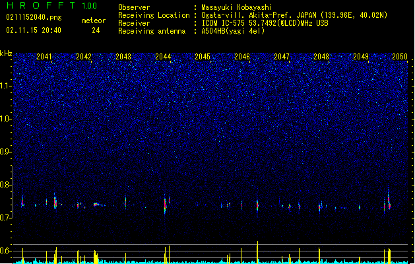Viewport: 415px width, 264px height.
Task: Click the HROFFT 1.0.0 title text
Action: point(51,5)
